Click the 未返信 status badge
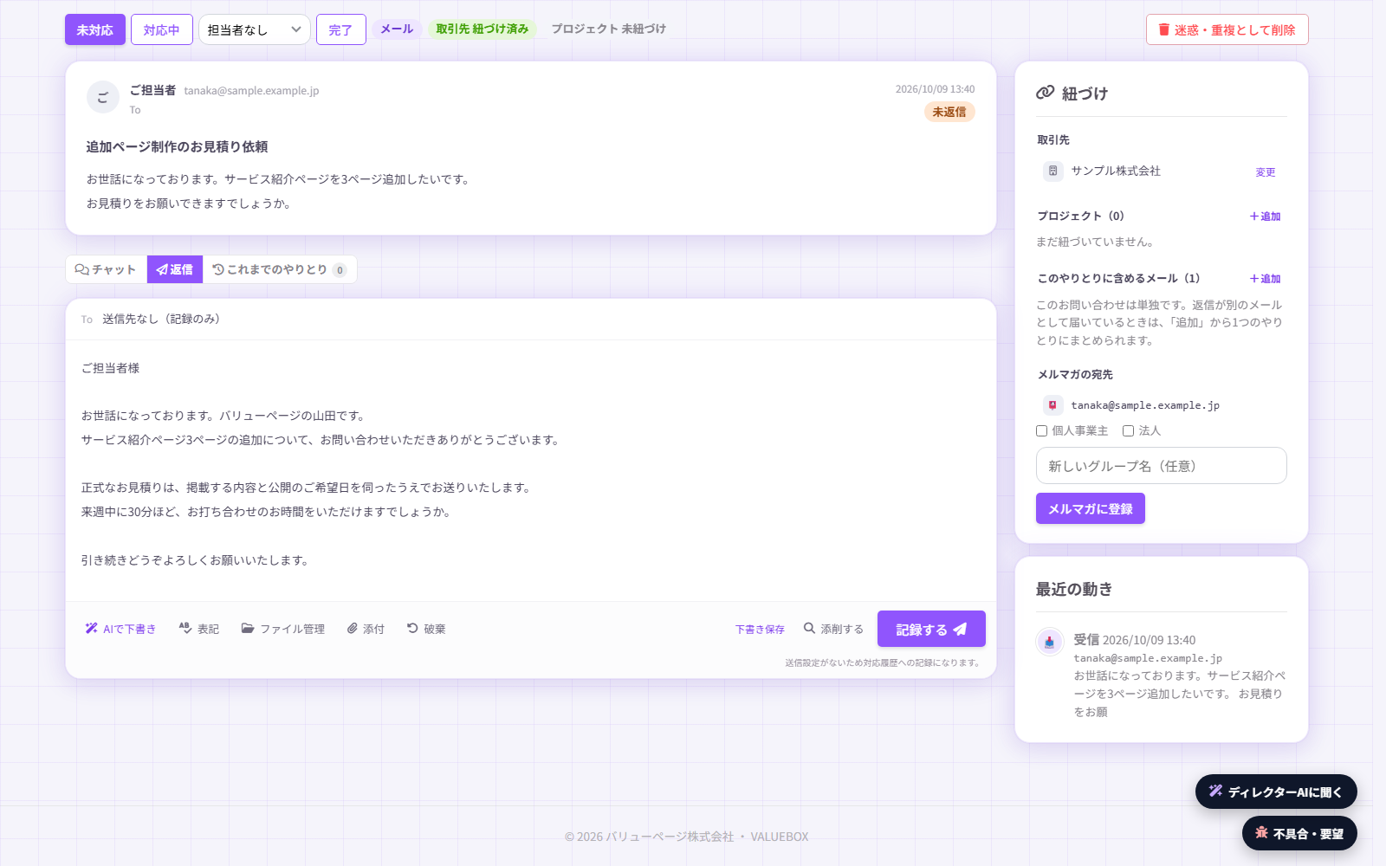 click(949, 112)
